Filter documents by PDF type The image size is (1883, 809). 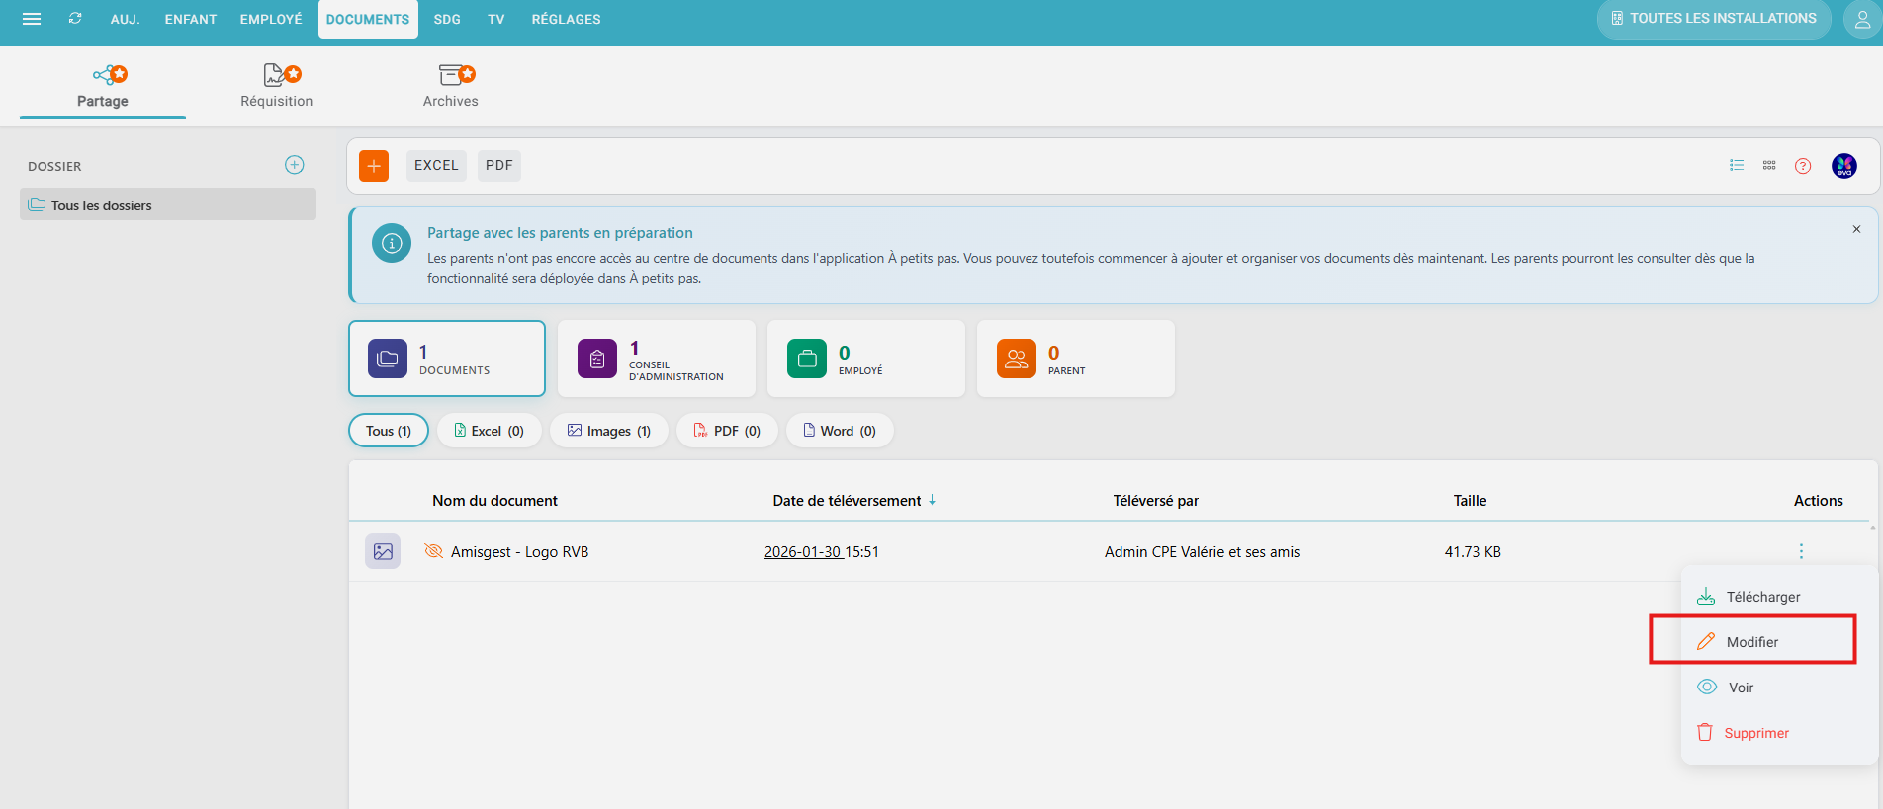[727, 431]
